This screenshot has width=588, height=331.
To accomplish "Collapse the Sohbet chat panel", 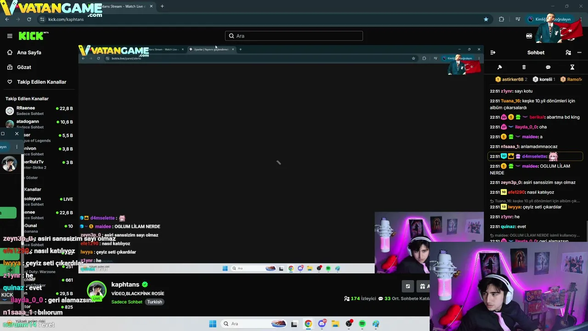I will tap(492, 52).
